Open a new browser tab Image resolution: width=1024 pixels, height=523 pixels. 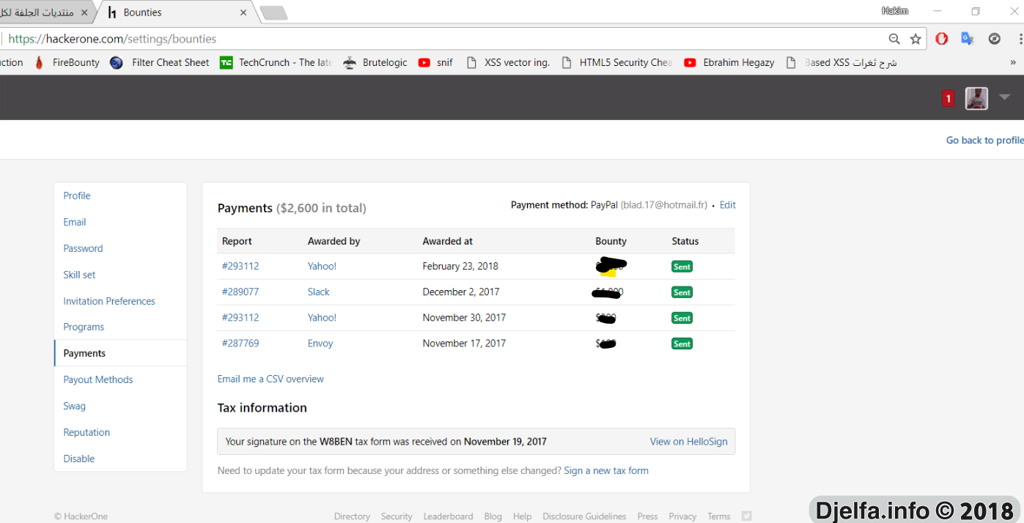pyautogui.click(x=274, y=12)
